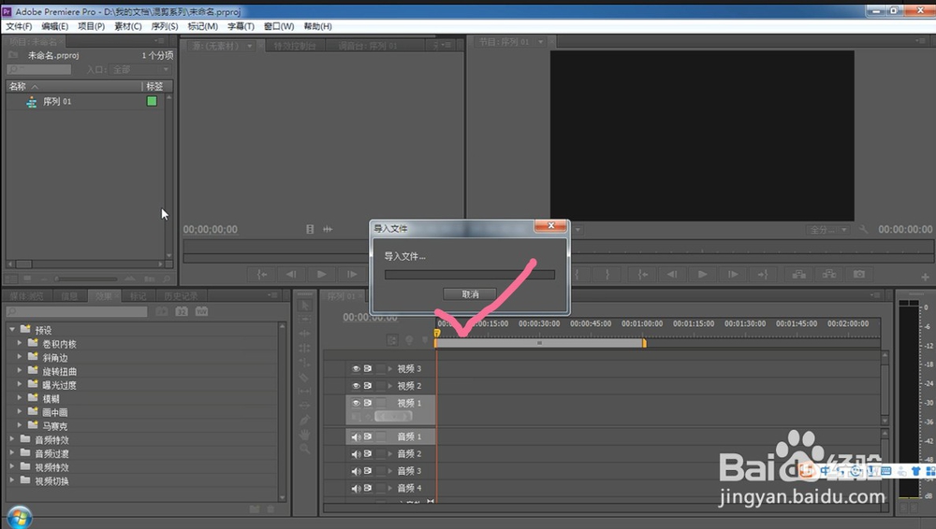The height and width of the screenshot is (529, 936).
Task: Mute the 音频 1 track speaker
Action: pos(356,436)
